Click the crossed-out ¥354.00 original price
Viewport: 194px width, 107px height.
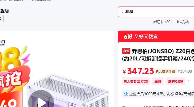(x=185, y=71)
